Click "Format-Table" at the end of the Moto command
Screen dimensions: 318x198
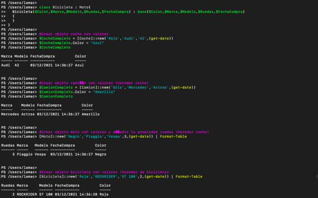pos(173,136)
